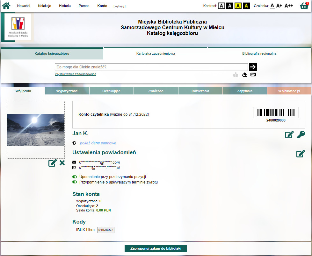Open the Rozliczenia tab
The image size is (312, 256).
[200, 91]
